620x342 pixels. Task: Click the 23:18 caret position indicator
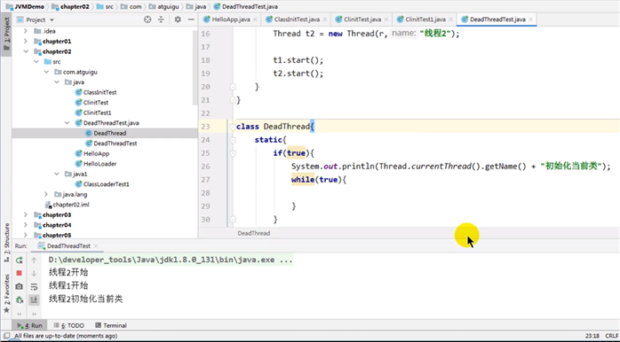[592, 336]
